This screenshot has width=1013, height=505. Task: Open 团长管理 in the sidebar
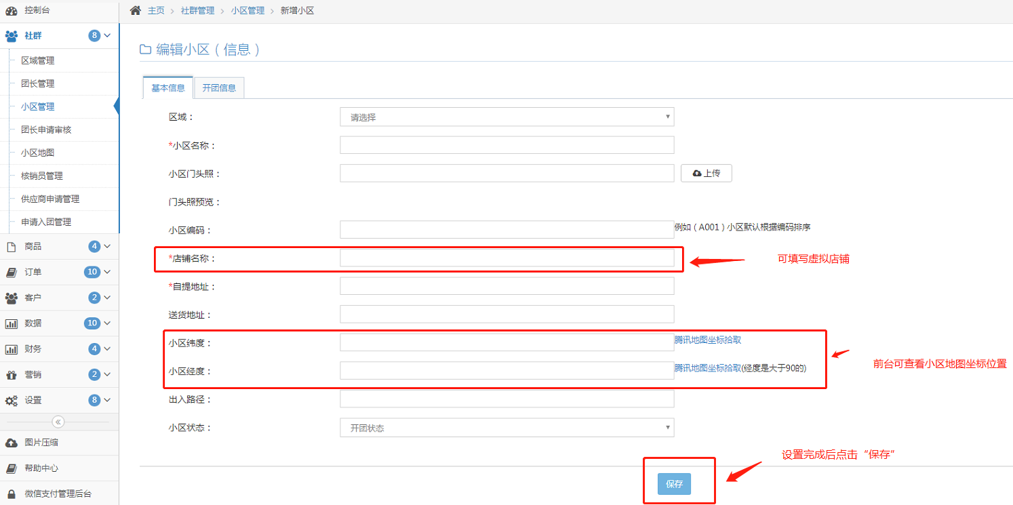(x=37, y=83)
